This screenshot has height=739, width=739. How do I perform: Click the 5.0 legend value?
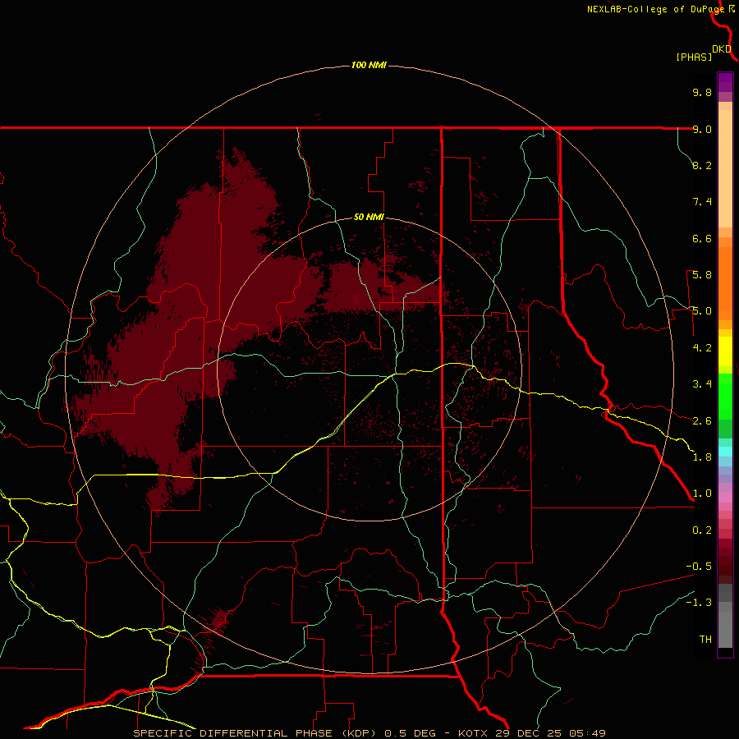[702, 311]
